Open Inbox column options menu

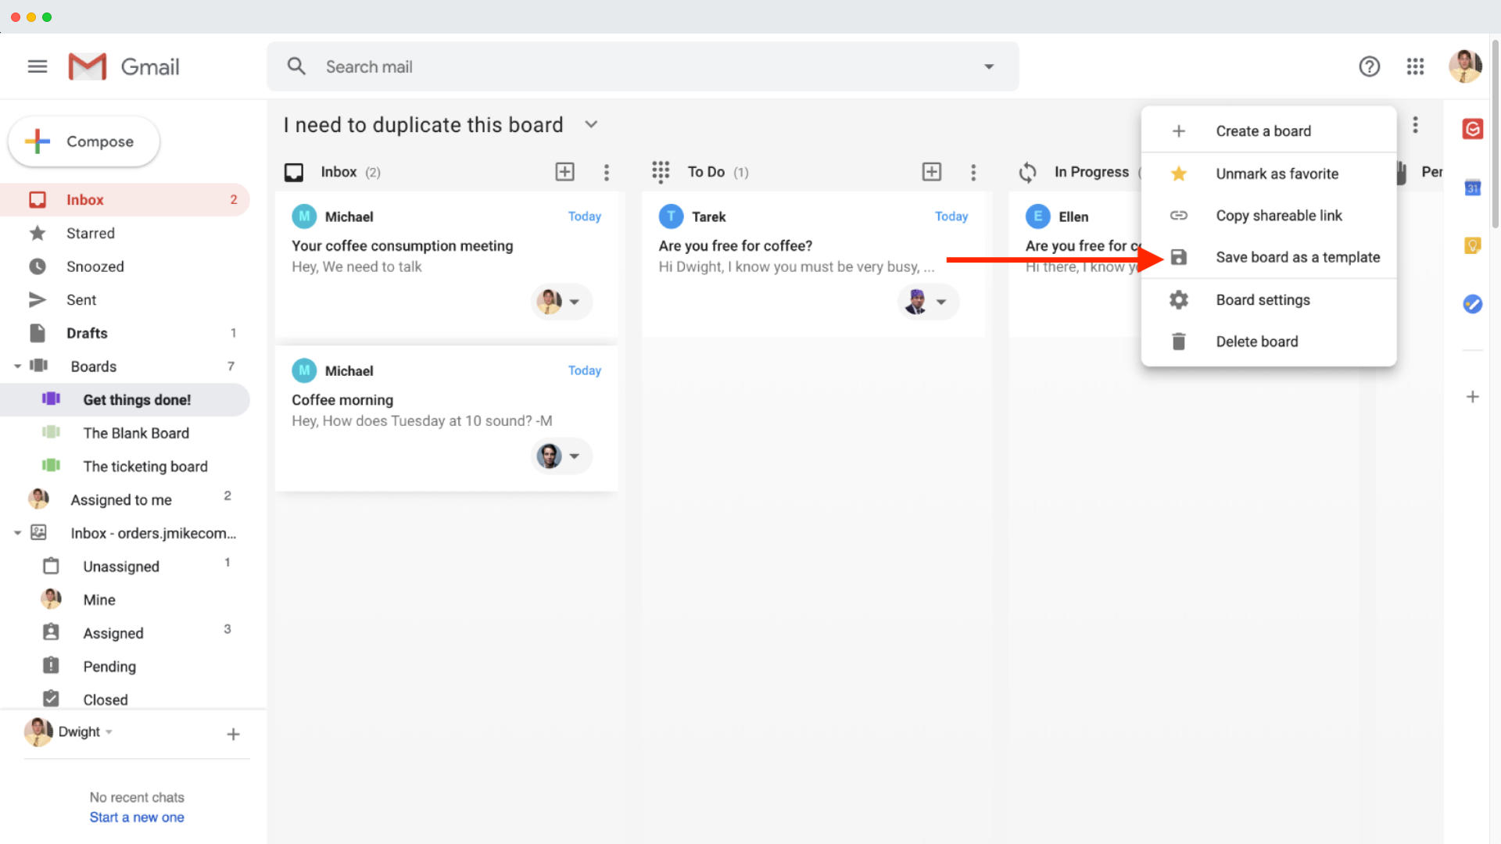607,172
